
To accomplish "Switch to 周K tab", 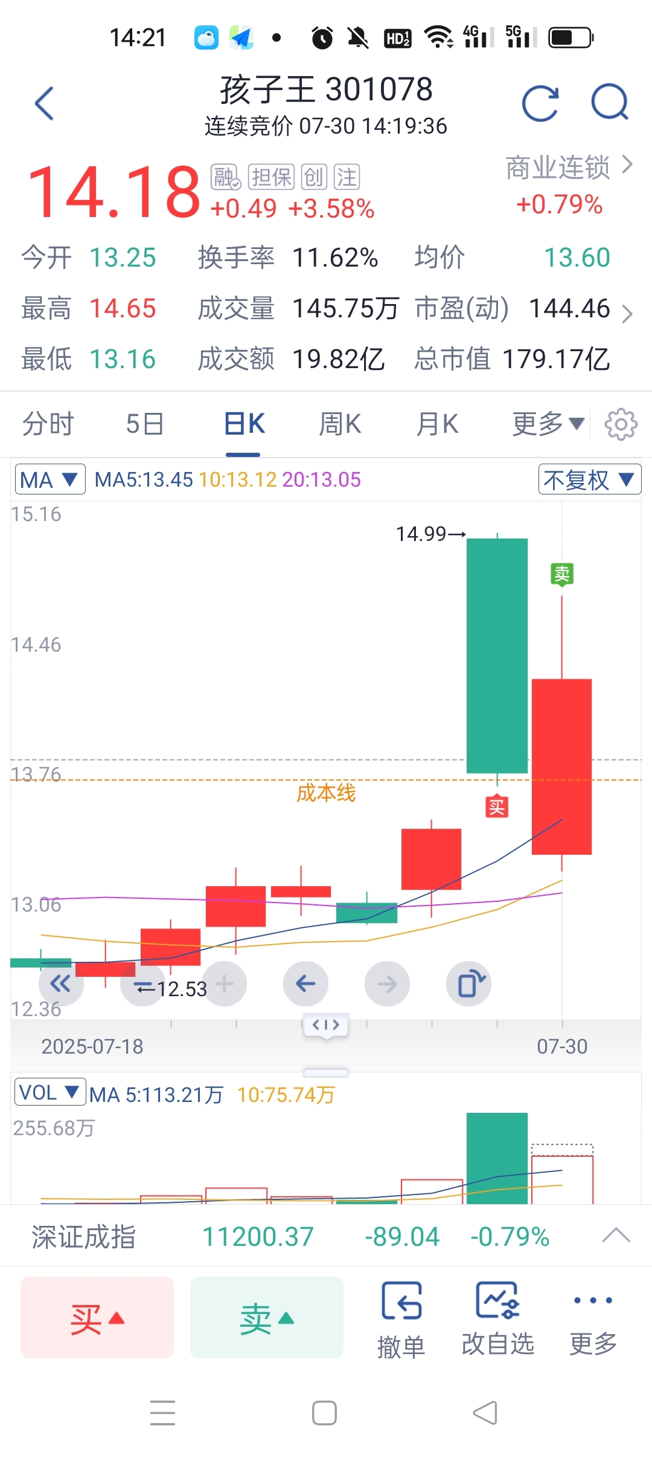I will (340, 424).
